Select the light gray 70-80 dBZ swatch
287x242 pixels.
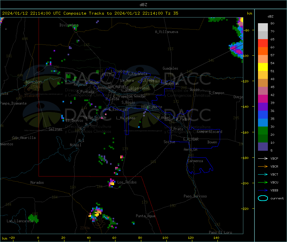263,27
